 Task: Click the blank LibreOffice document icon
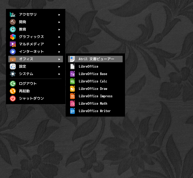click(x=72, y=66)
